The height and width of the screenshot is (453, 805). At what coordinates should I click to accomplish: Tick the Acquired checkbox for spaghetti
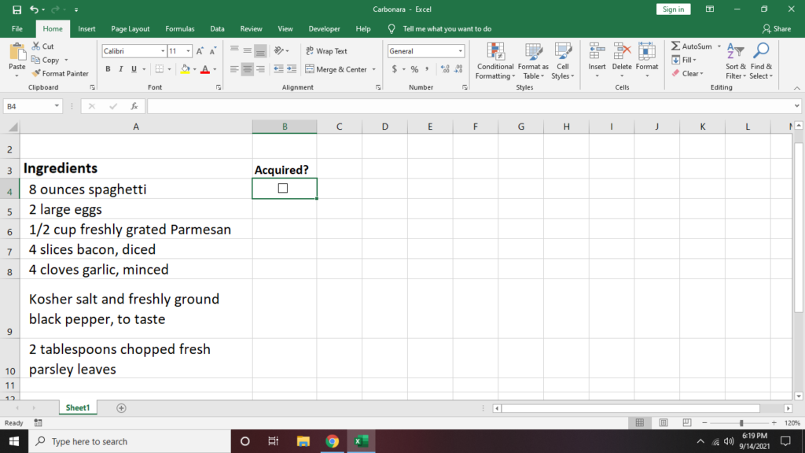[283, 188]
